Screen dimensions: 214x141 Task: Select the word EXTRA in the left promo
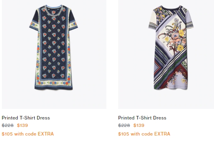click(x=46, y=134)
